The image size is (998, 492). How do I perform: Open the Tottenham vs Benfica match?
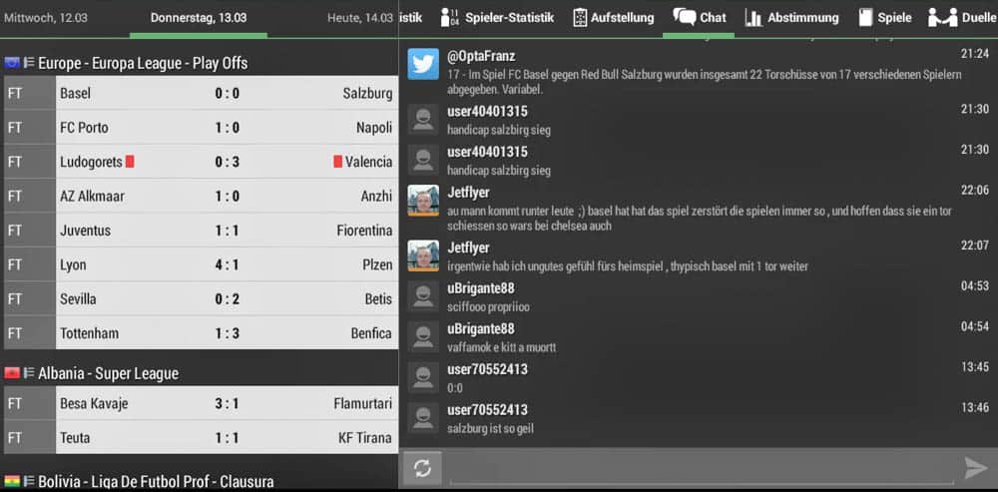202,333
